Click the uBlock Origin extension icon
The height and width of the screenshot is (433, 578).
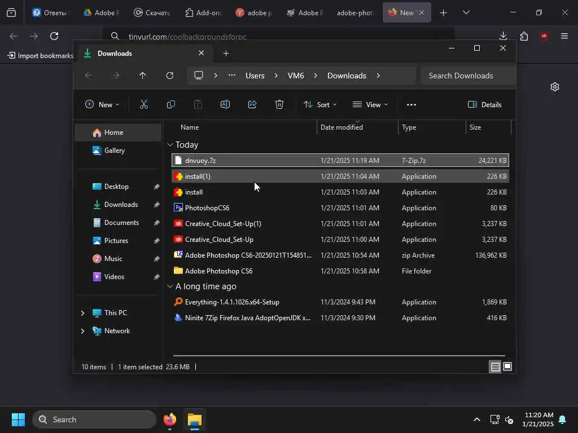coord(544,36)
